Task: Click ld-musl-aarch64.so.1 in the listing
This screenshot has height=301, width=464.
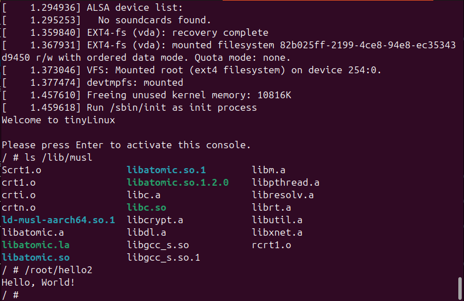Action: pyautogui.click(x=58, y=220)
